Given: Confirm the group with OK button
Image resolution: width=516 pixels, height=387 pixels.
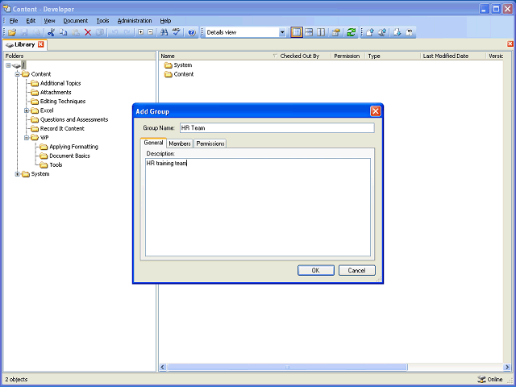Looking at the screenshot, I should 316,270.
